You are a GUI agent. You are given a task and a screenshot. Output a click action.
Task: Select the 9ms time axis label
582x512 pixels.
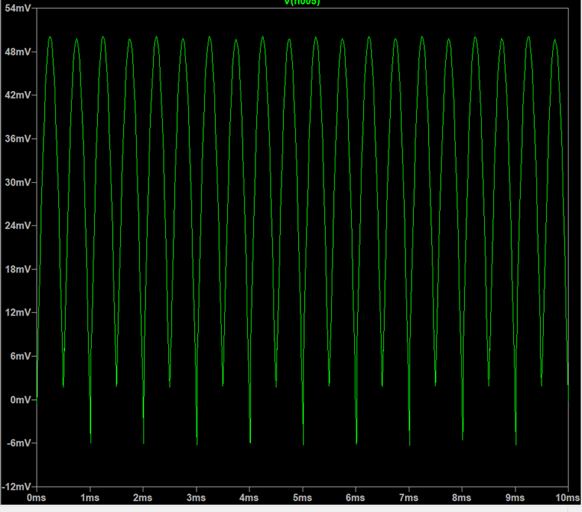pos(516,498)
